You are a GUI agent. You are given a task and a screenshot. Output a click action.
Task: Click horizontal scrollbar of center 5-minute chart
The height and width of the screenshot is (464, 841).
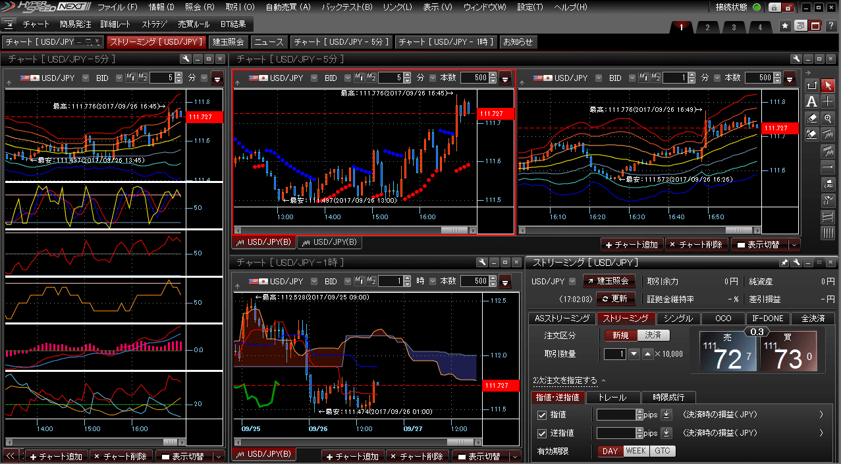pyautogui.click(x=354, y=230)
